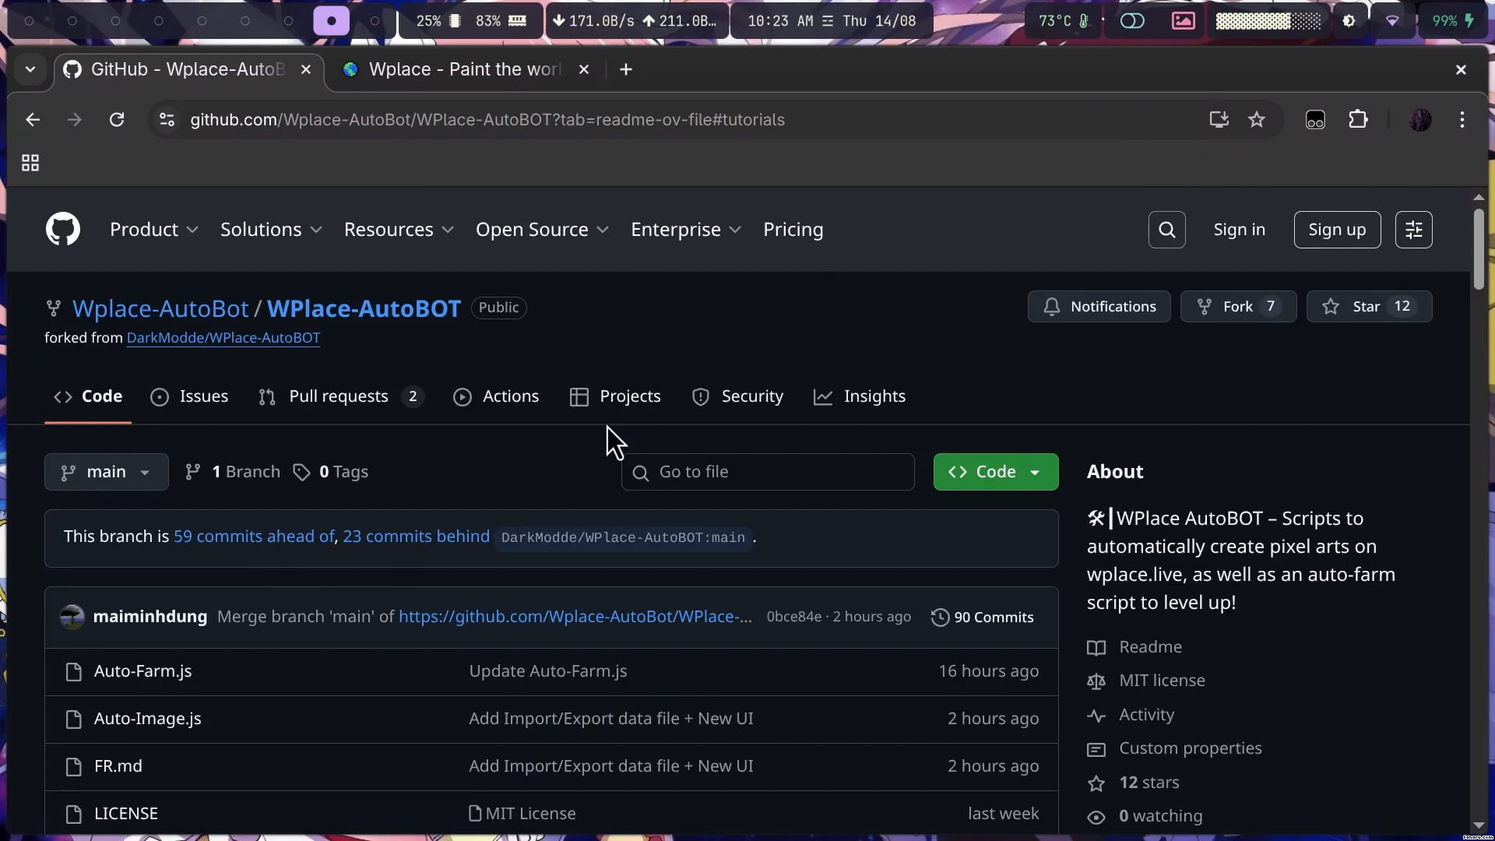
Task: Open Chrome three-dot menu
Action: tap(1462, 119)
